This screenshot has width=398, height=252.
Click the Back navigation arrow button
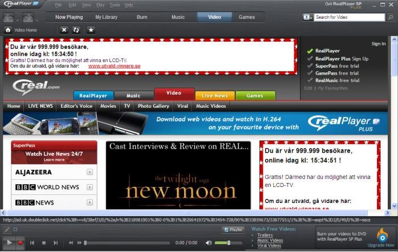point(9,18)
